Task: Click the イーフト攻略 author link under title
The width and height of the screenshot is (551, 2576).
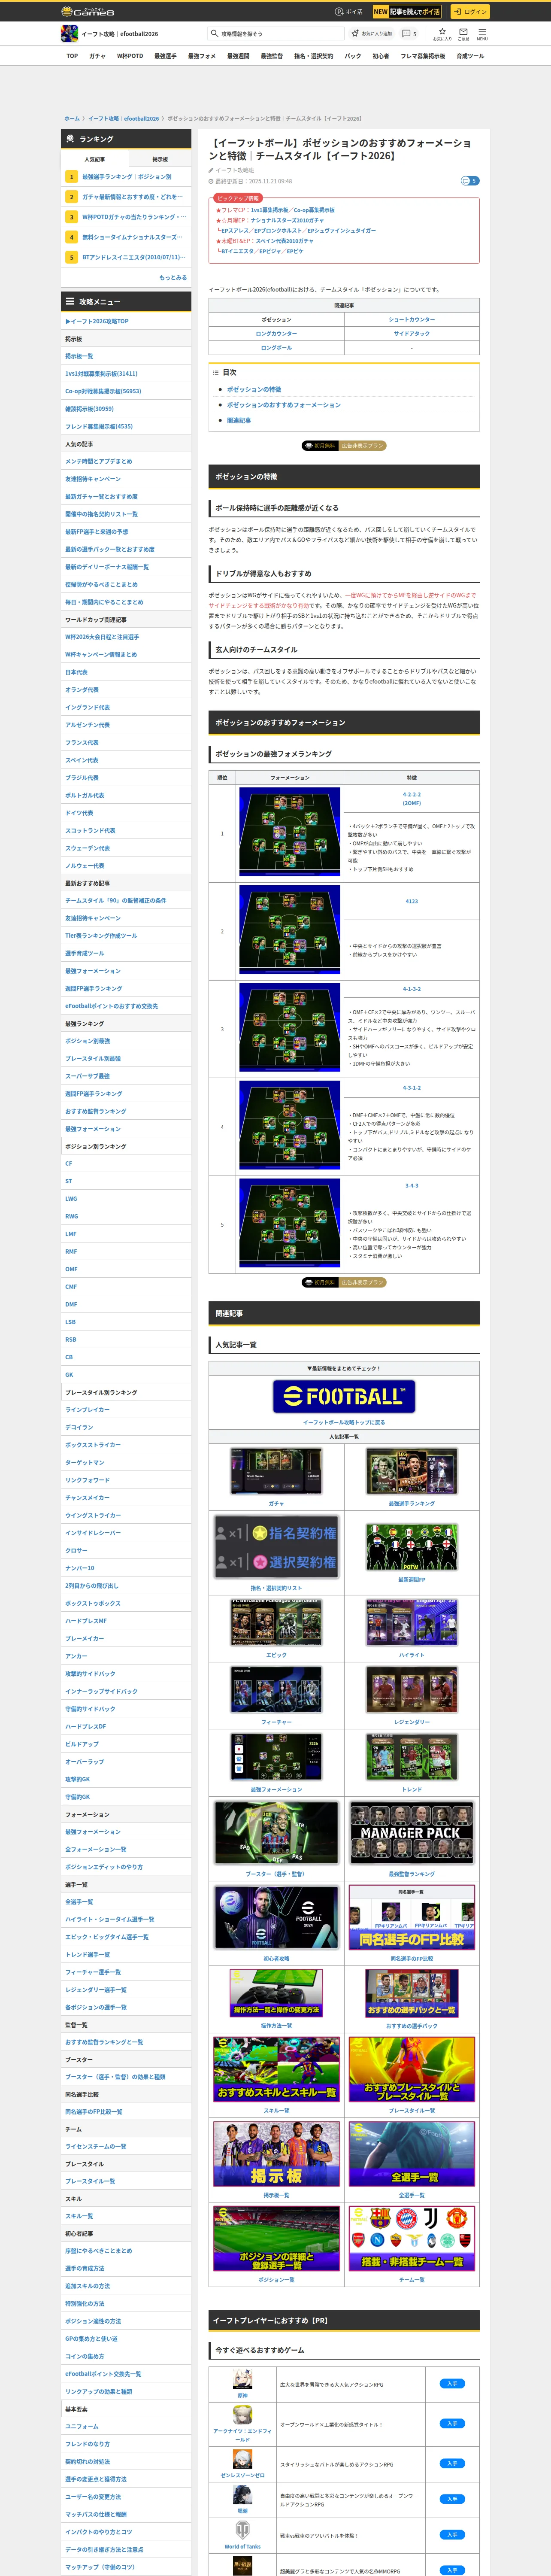Action: coord(235,170)
